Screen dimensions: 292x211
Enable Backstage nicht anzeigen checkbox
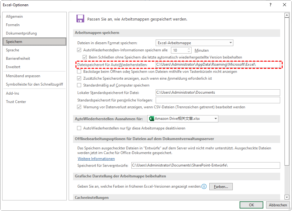[79, 72]
